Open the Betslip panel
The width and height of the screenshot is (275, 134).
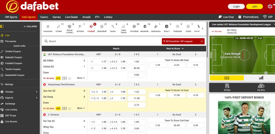[227, 87]
